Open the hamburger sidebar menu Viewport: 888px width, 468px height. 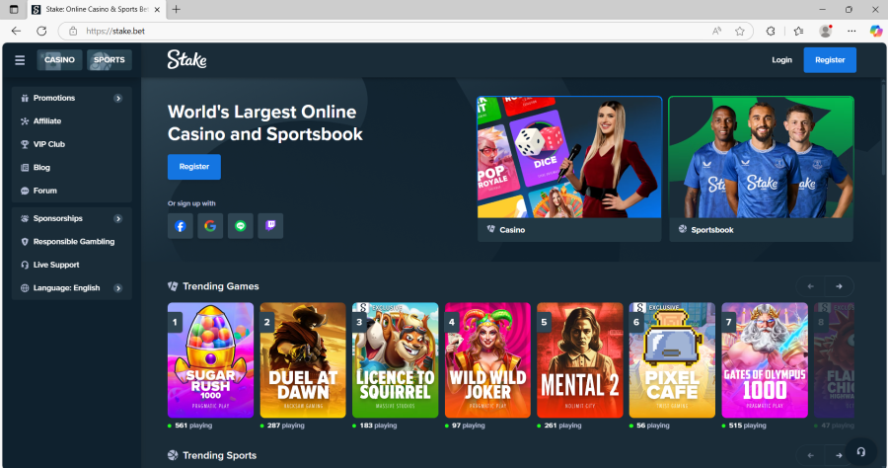(x=20, y=60)
